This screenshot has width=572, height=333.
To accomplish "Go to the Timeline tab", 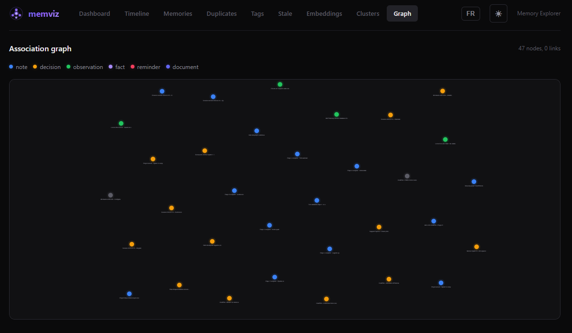I will coord(137,13).
